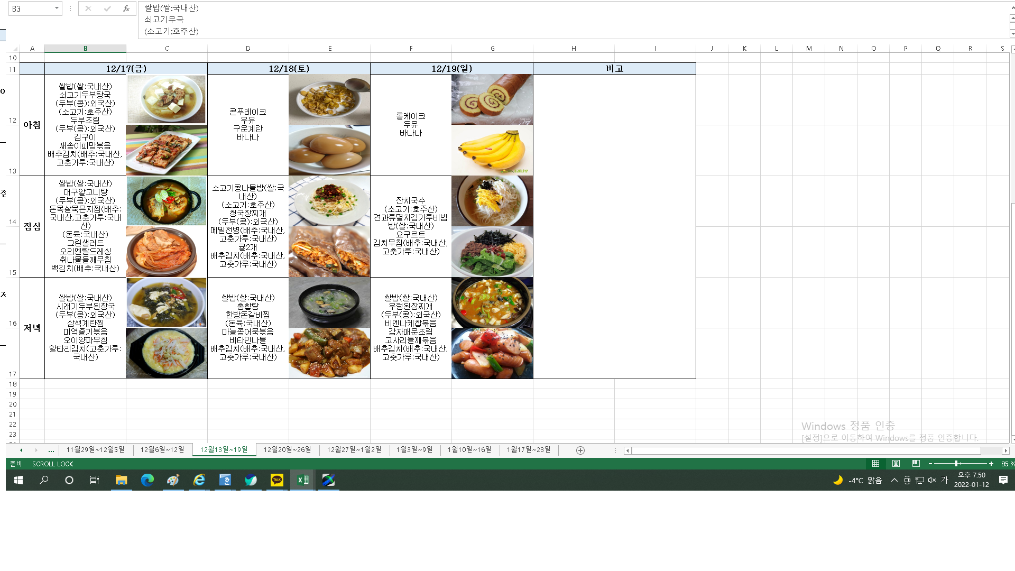Image resolution: width=1015 pixels, height=571 pixels.
Task: Click the zoom slider handle
Action: pos(956,464)
